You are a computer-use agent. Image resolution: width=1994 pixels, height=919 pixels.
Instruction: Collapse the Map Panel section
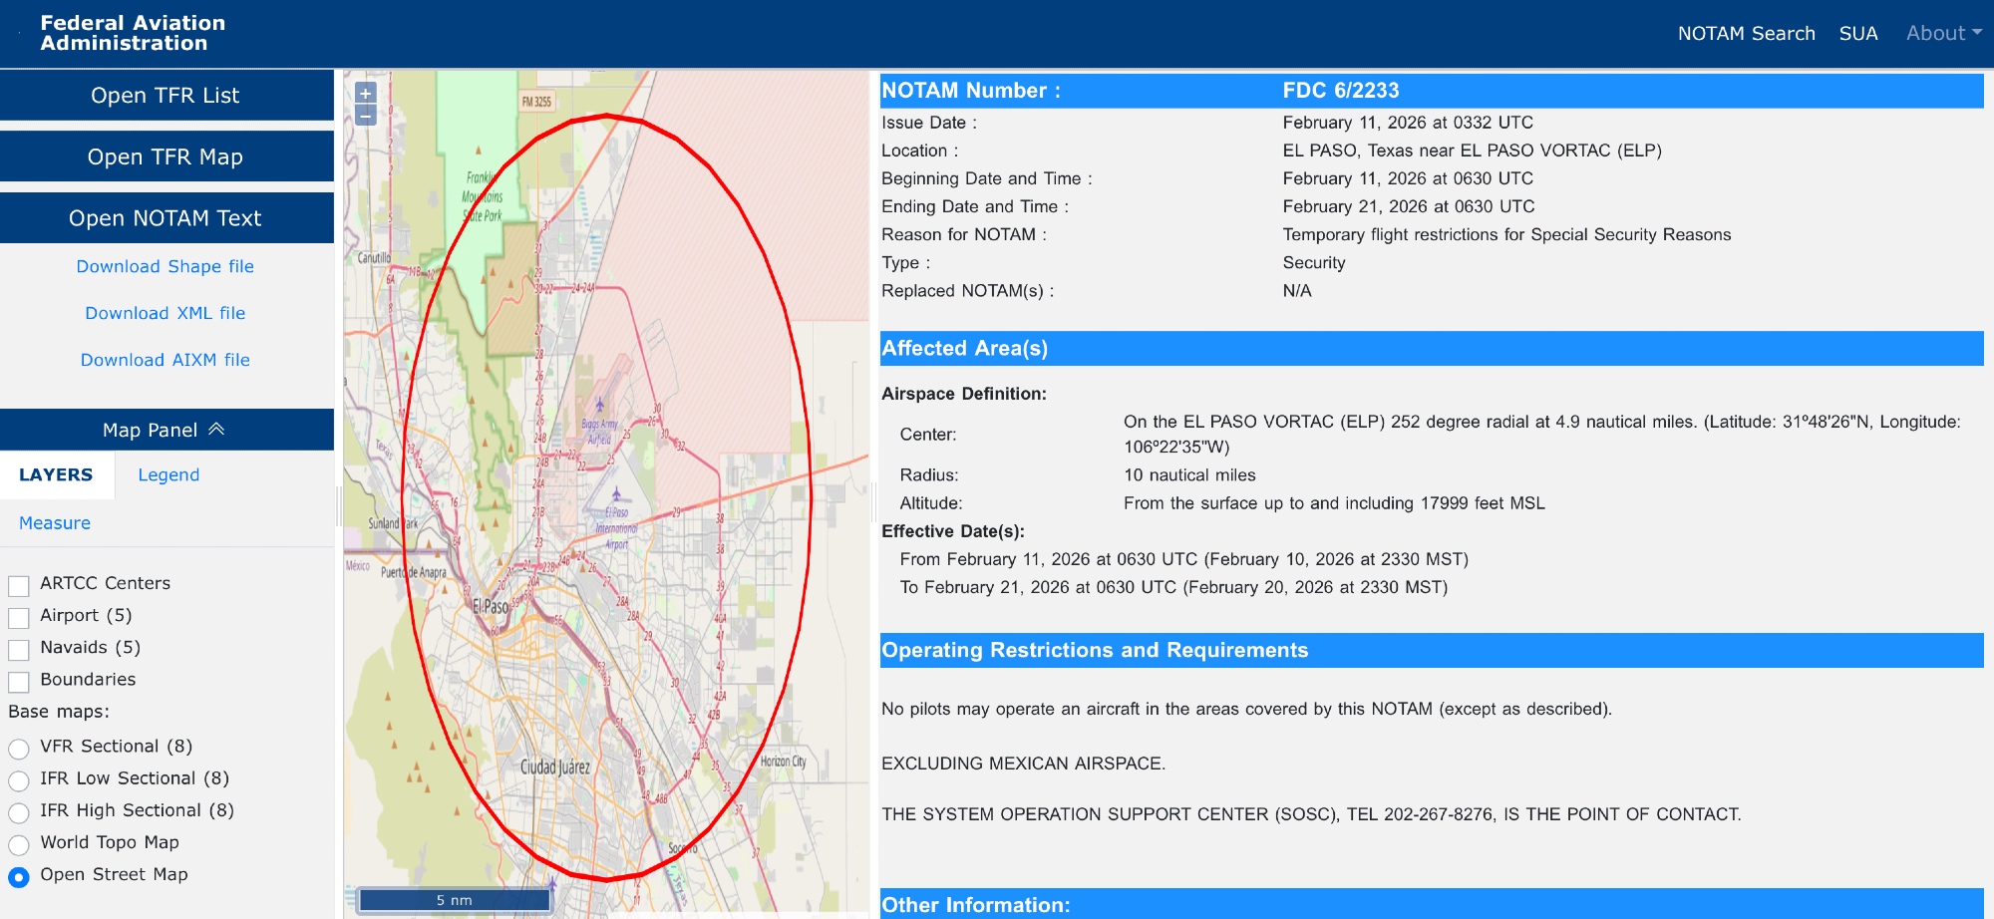pyautogui.click(x=166, y=430)
